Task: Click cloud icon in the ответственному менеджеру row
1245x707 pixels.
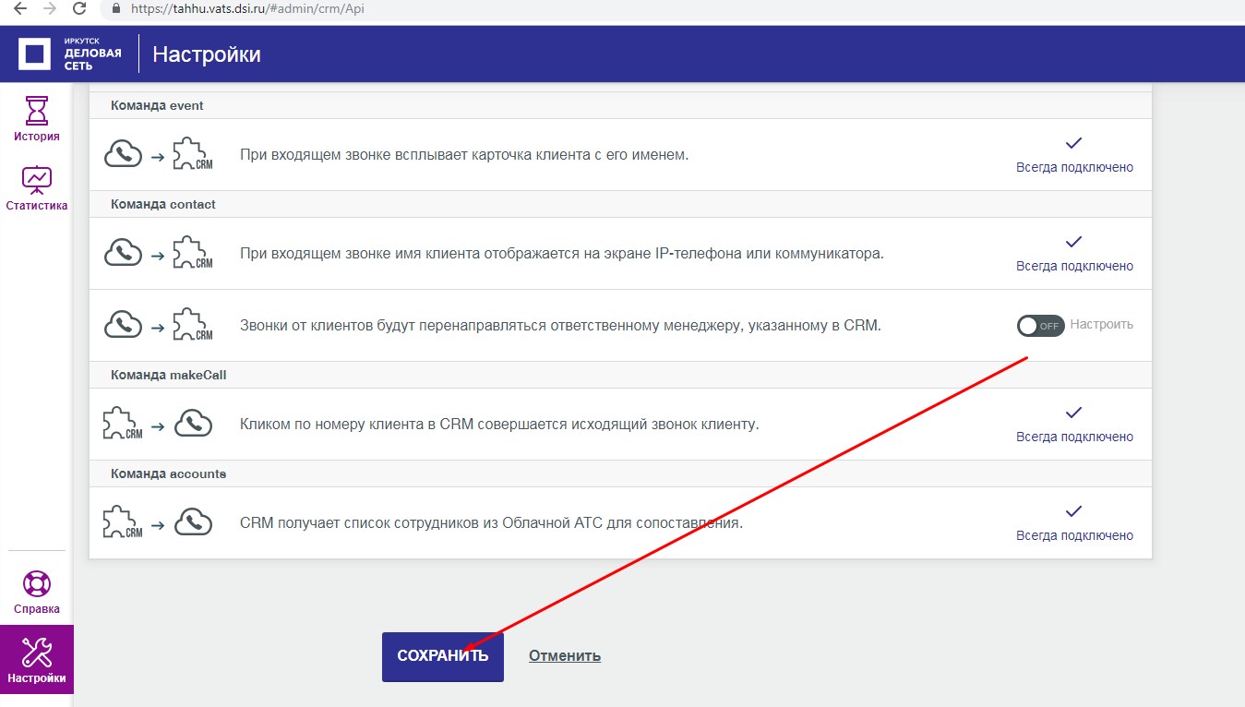Action: (123, 325)
